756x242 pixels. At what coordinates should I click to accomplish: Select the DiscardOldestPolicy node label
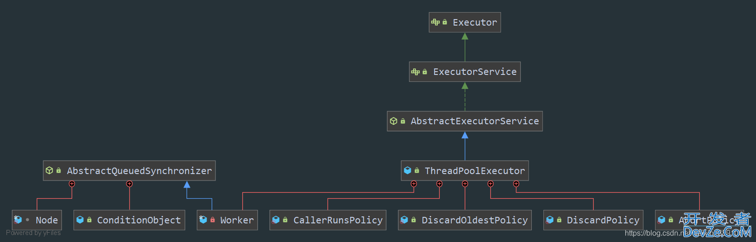point(475,220)
